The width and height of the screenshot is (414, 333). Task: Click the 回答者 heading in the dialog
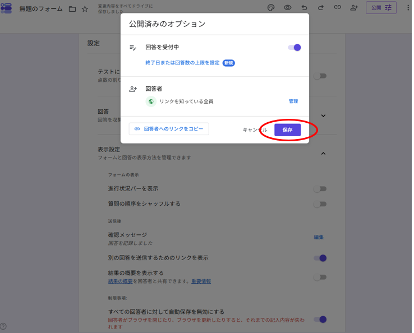[x=154, y=89]
